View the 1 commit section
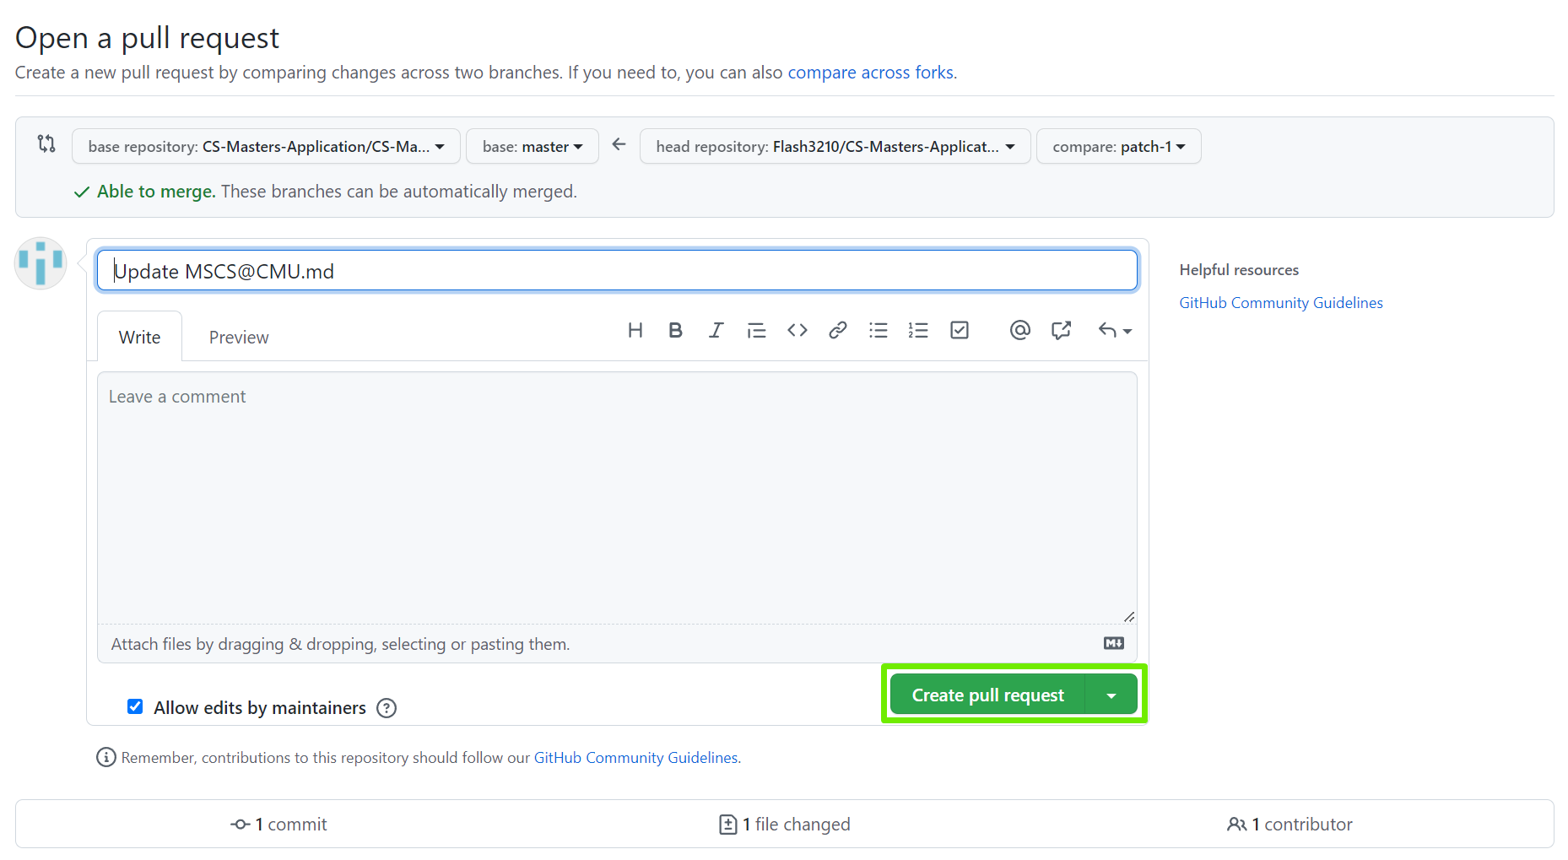1568x860 pixels. [x=278, y=824]
